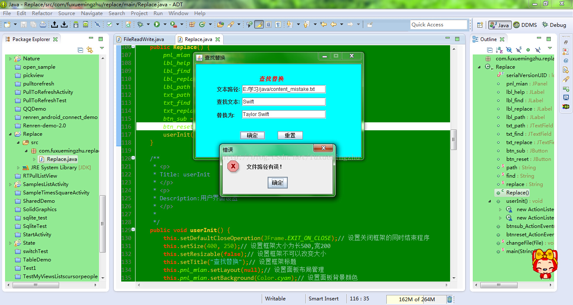The width and height of the screenshot is (573, 305).
Task: Open the External Tools dropdown arrow
Action: [x=182, y=24]
